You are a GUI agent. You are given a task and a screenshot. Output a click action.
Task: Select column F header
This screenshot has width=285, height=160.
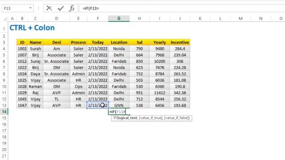[x=98, y=19]
